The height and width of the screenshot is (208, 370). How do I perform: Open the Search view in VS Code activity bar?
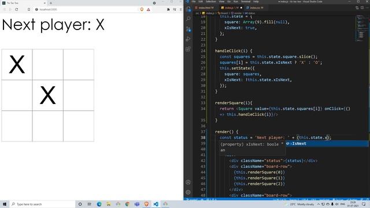click(x=188, y=19)
